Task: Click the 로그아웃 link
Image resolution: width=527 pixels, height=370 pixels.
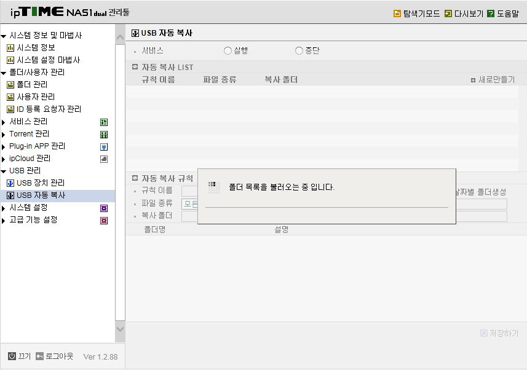Action: (x=60, y=356)
